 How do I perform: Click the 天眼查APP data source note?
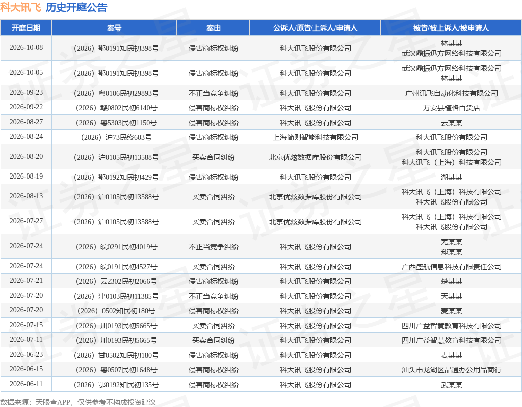tap(78, 402)
